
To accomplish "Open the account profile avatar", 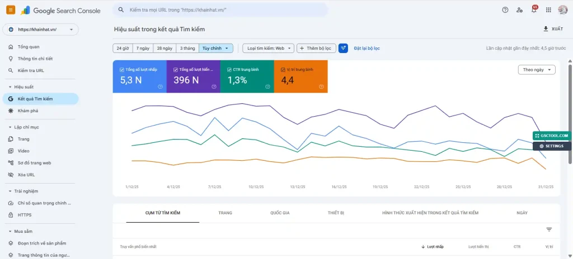I will pos(563,10).
